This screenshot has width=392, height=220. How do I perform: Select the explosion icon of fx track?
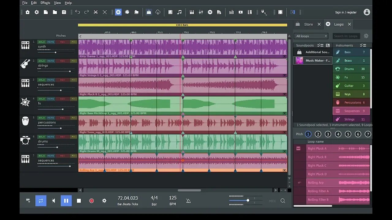tap(25, 102)
